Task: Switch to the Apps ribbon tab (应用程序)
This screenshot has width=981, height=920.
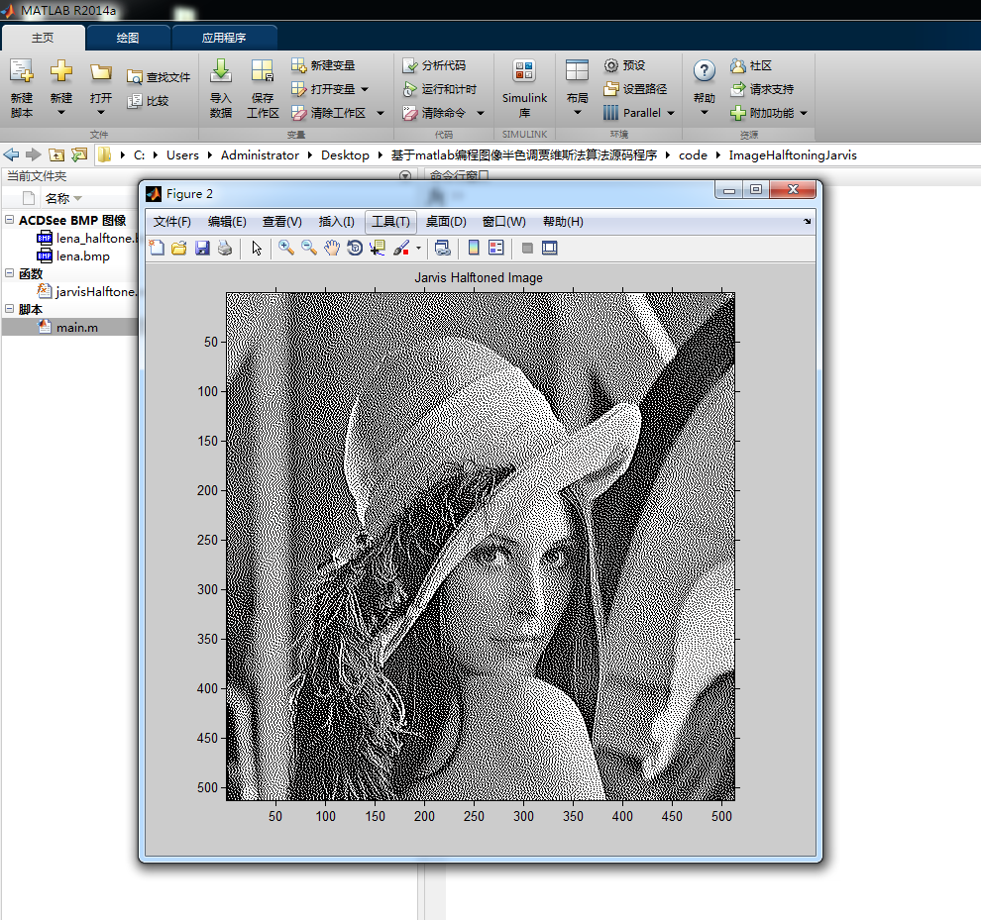Action: 223,38
